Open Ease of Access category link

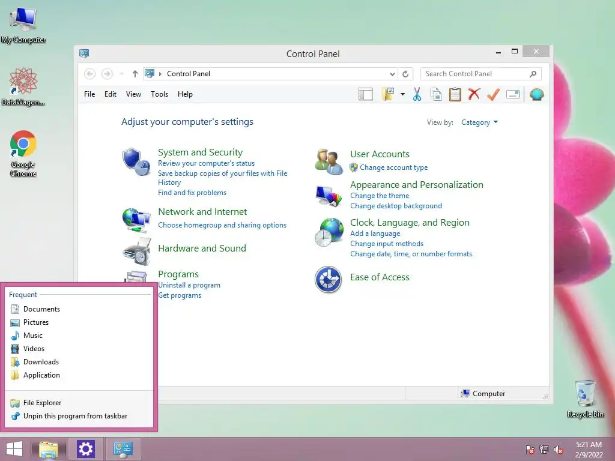380,277
